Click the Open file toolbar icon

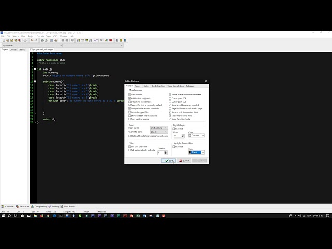[8, 40]
